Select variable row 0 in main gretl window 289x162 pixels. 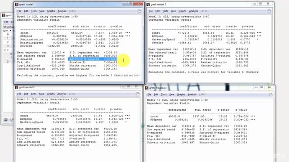pos(8,34)
